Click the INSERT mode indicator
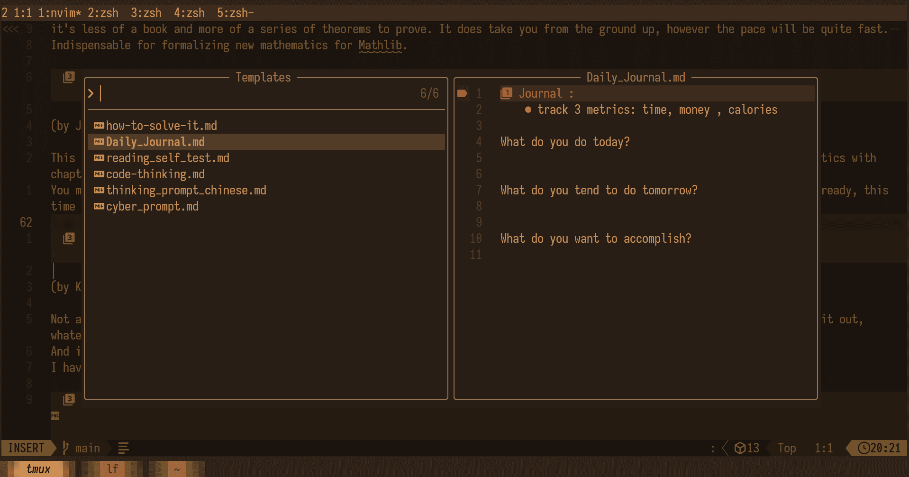The width and height of the screenshot is (909, 477). 26,448
